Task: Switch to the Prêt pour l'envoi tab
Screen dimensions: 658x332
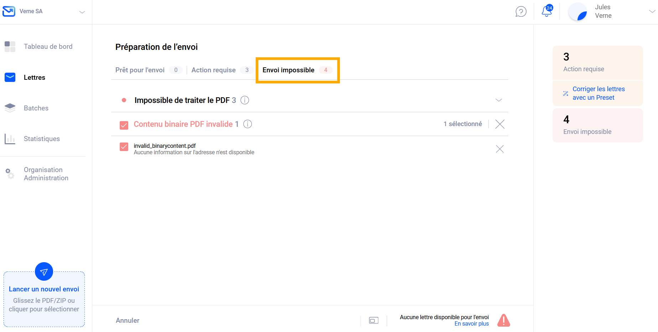Action: 140,70
